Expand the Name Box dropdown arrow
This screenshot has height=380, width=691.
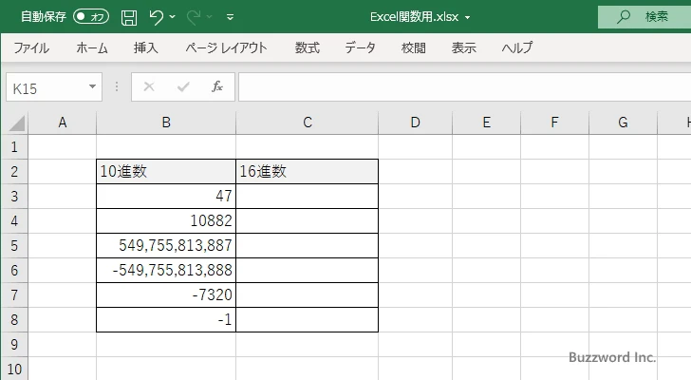pyautogui.click(x=92, y=87)
